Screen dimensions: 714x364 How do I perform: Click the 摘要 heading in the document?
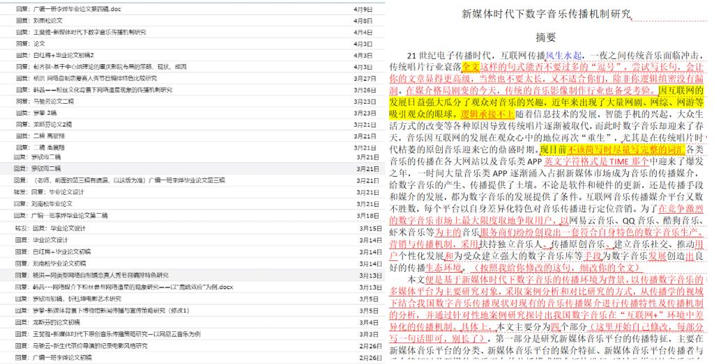click(545, 37)
